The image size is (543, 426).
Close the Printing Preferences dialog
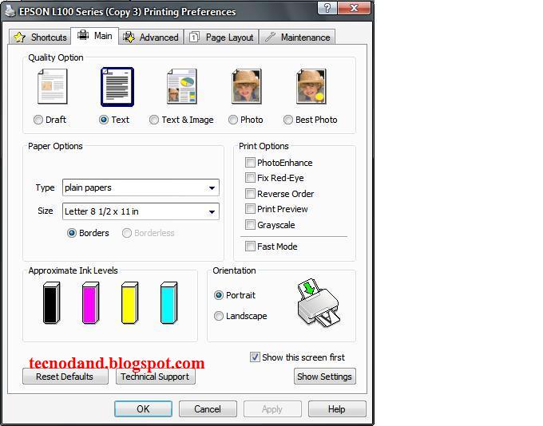tap(354, 8)
